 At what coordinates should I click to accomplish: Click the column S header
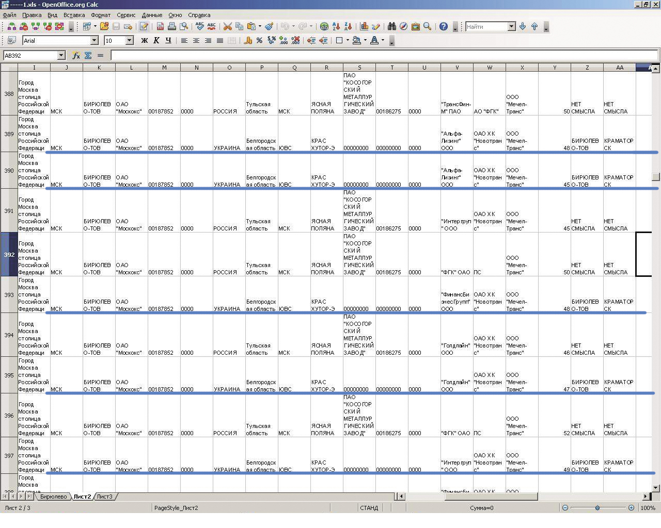pyautogui.click(x=359, y=68)
